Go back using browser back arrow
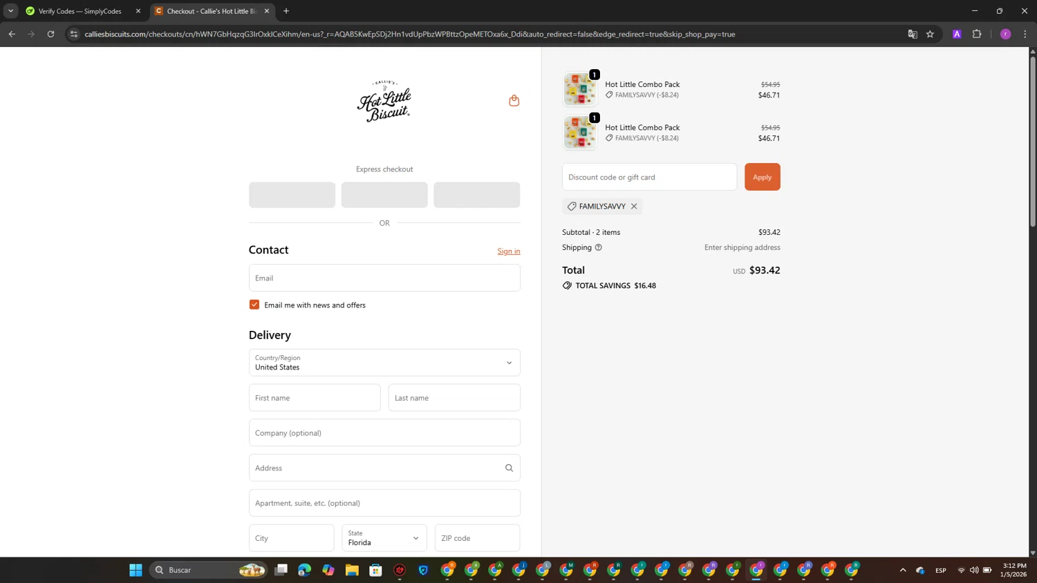This screenshot has width=1037, height=583. (12, 34)
